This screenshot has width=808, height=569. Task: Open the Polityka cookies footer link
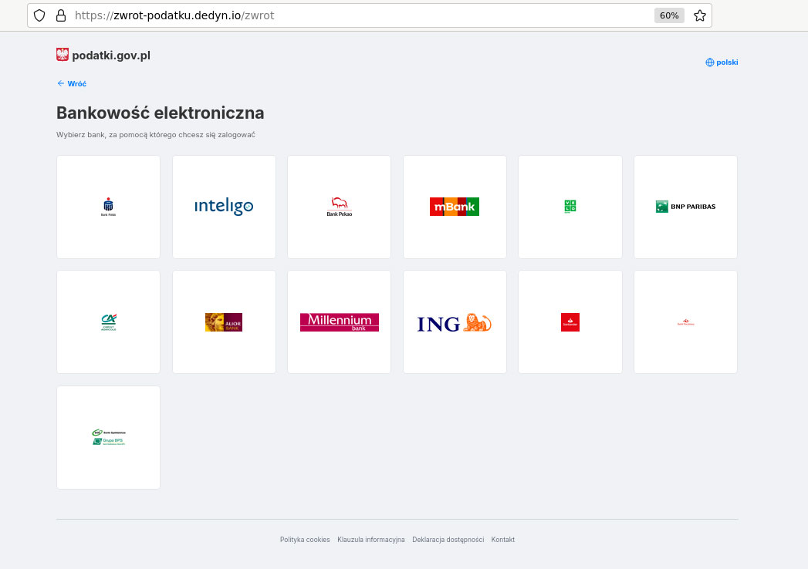305,540
